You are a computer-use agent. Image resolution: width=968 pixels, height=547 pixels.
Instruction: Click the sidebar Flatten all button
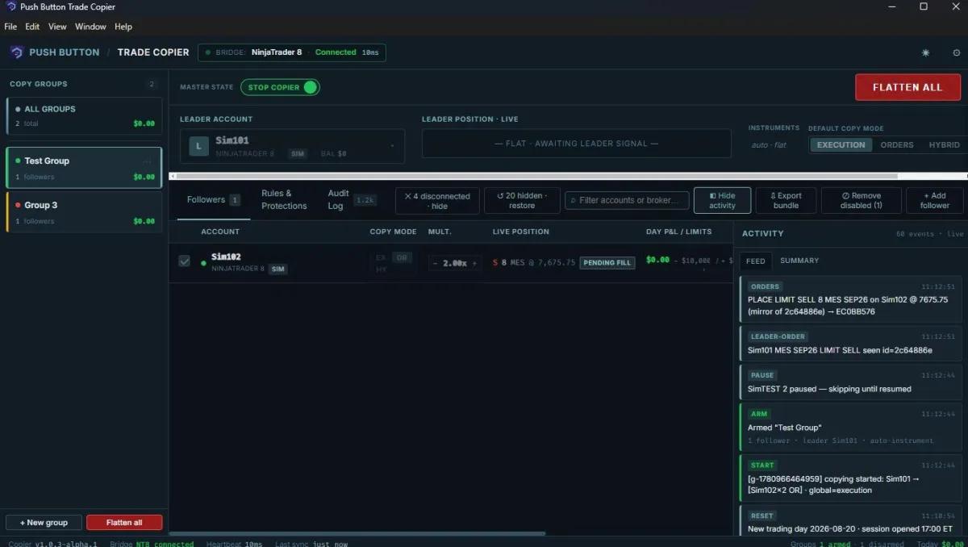[124, 523]
